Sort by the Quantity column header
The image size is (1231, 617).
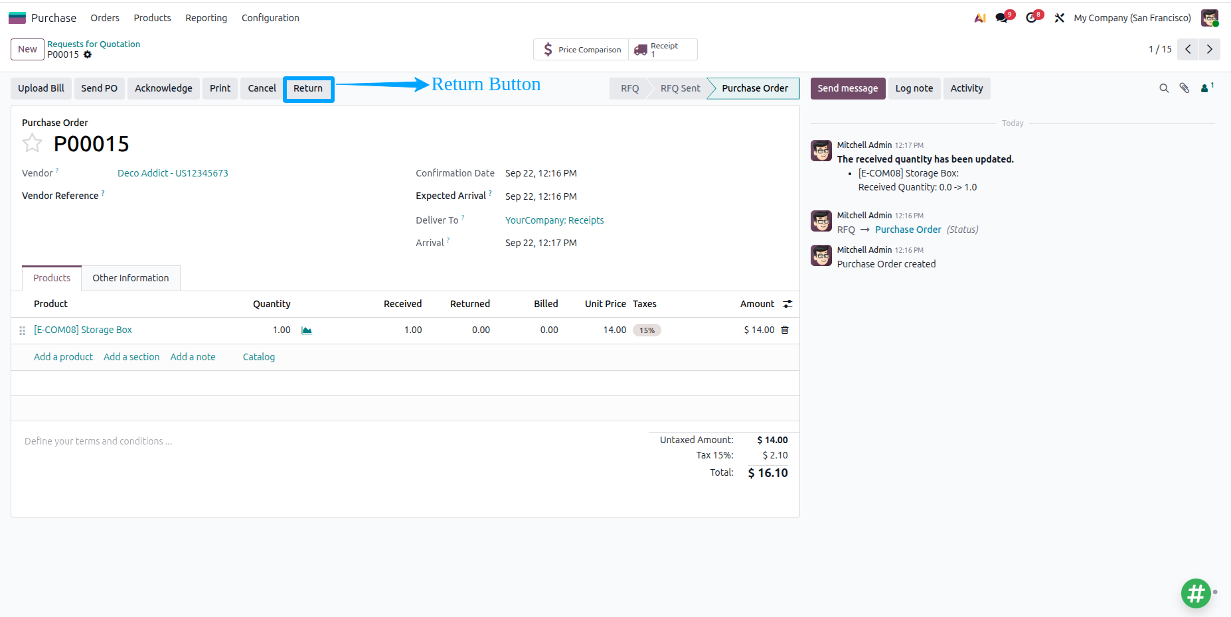[272, 304]
